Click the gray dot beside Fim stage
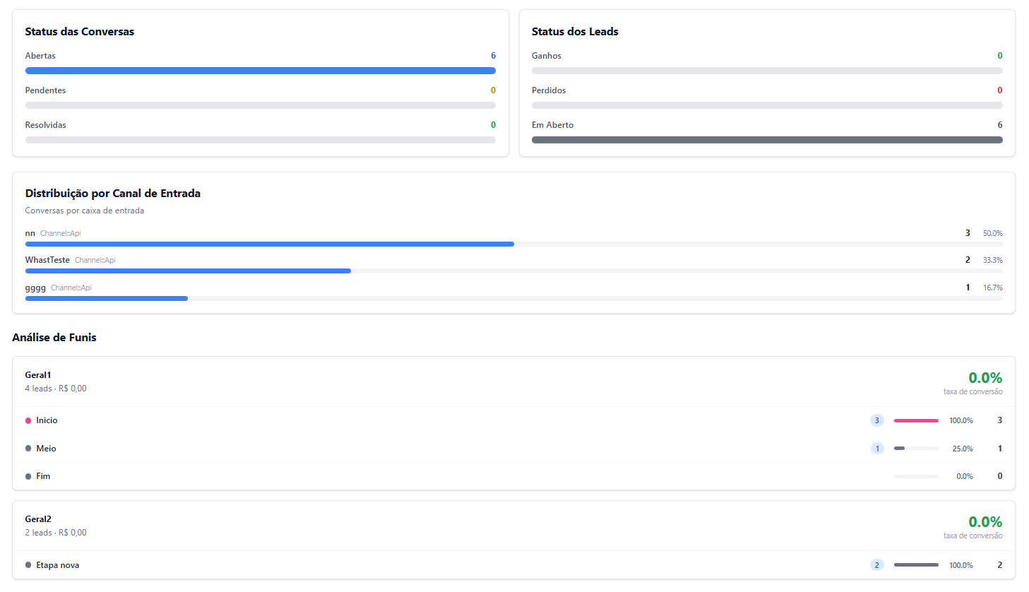Screen dimensions: 1029x592 (x=28, y=476)
